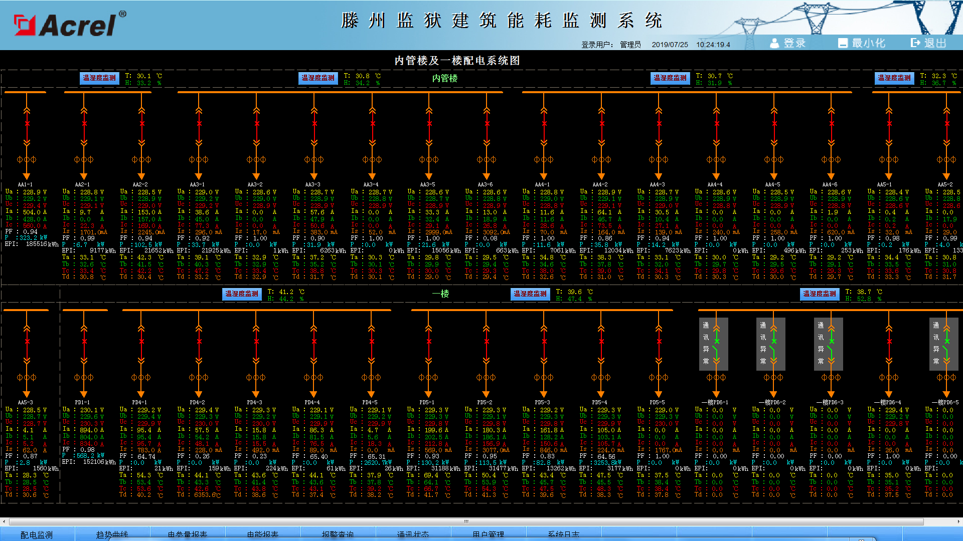Click the current transformer symbol above AA1-1

[x=27, y=160]
